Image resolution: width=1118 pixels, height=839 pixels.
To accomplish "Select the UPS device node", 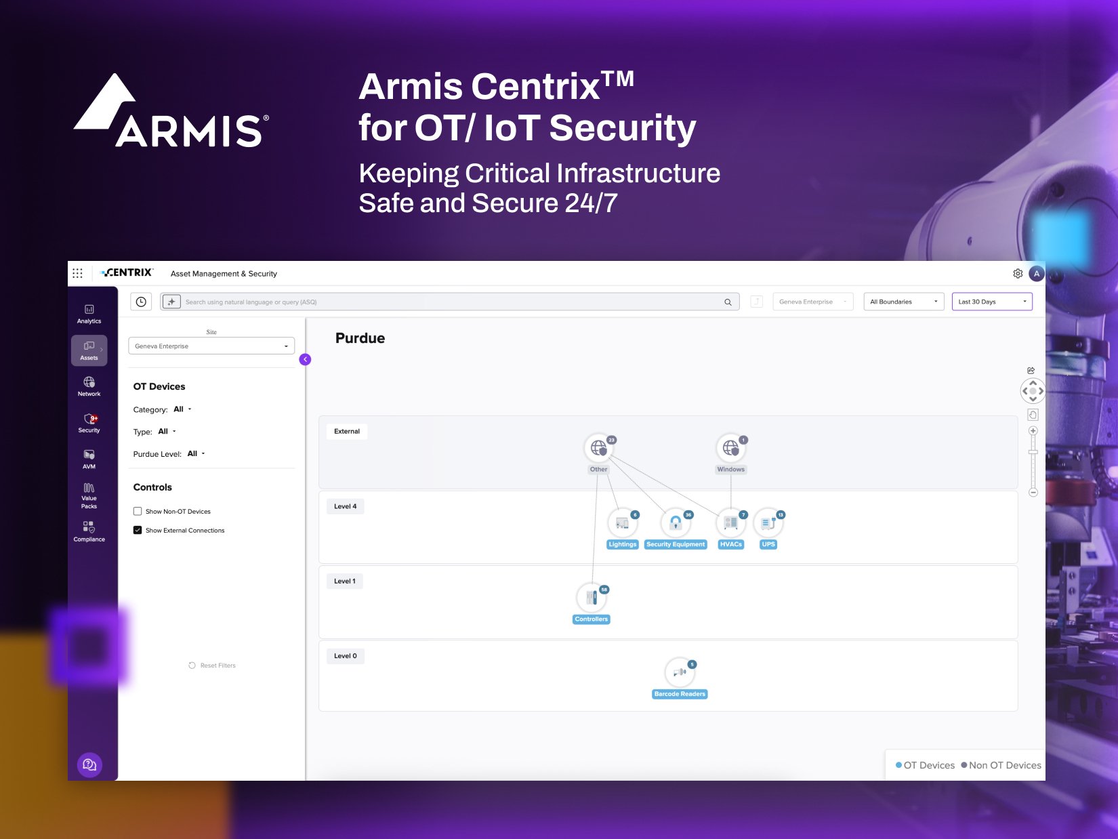I will click(x=768, y=523).
